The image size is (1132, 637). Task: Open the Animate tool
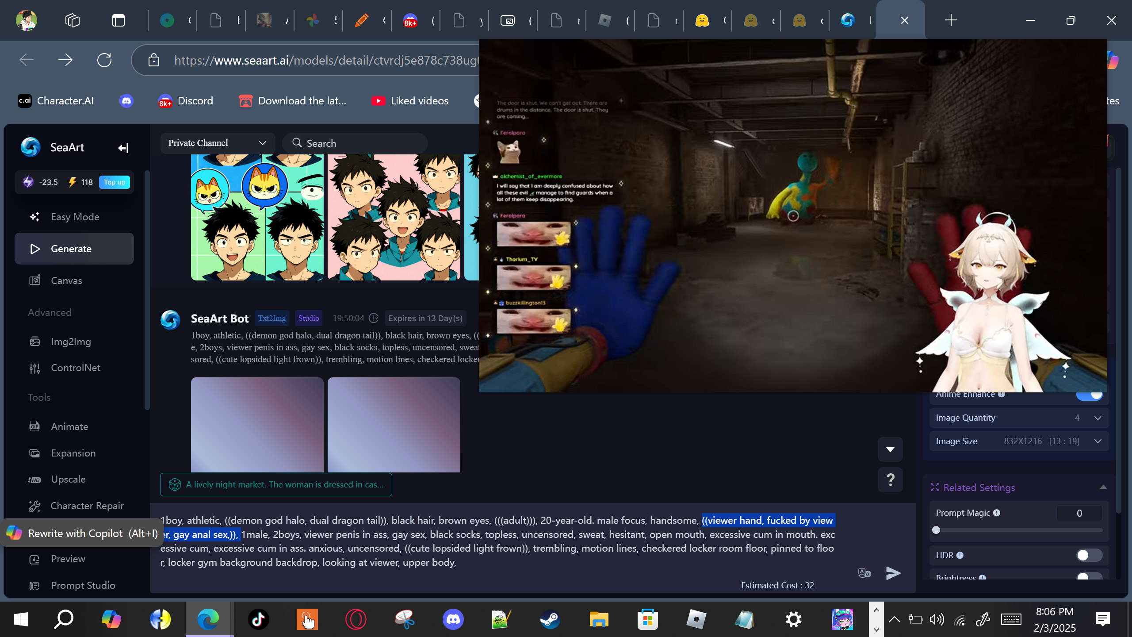74,426
